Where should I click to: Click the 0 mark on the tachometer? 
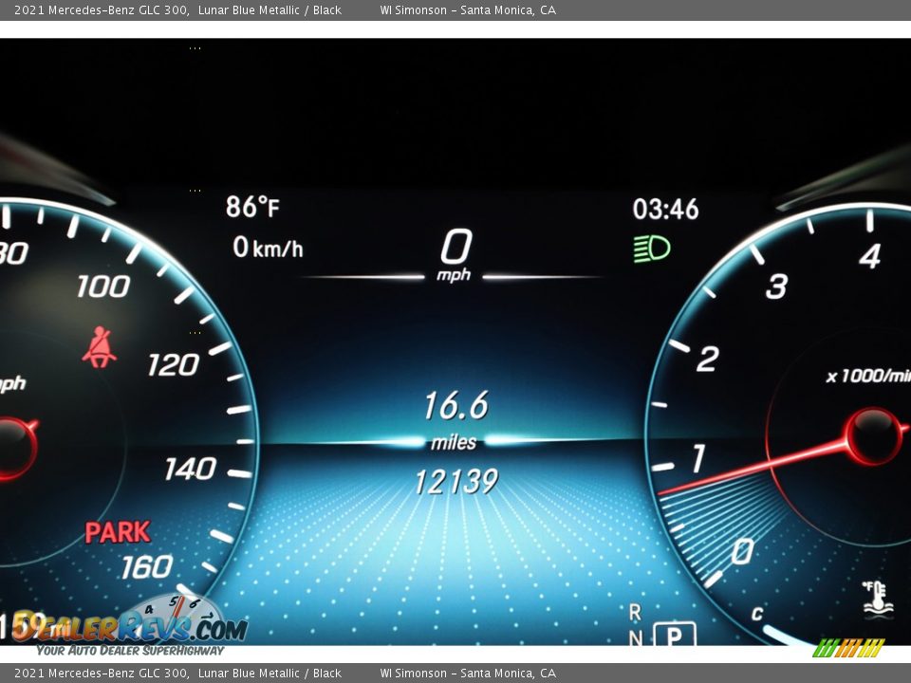pos(742,551)
